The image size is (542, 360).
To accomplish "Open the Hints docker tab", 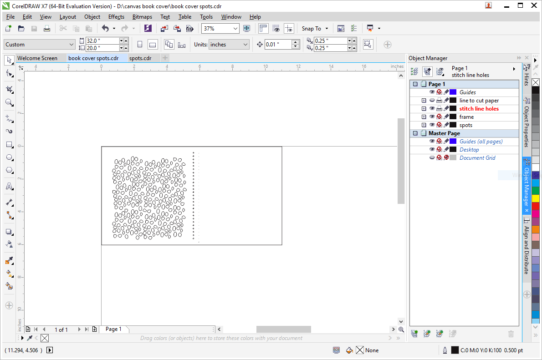I will click(527, 75).
